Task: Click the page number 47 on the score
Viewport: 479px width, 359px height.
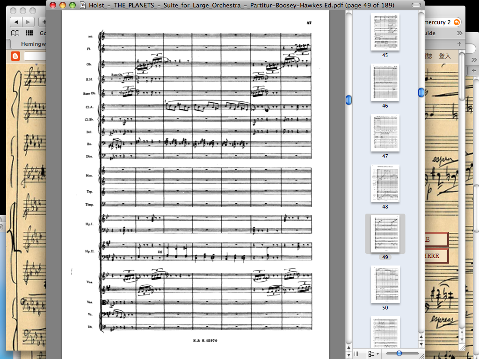Action: coord(309,23)
